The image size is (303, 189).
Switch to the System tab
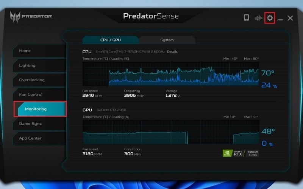point(167,40)
